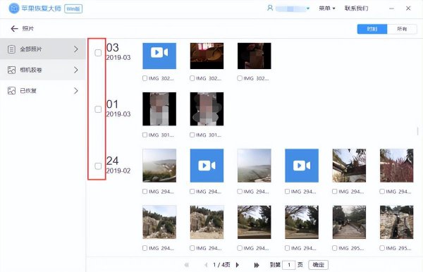The width and height of the screenshot is (423, 272).
Task: Select 全部照片 in the sidebar
Action: coord(43,49)
